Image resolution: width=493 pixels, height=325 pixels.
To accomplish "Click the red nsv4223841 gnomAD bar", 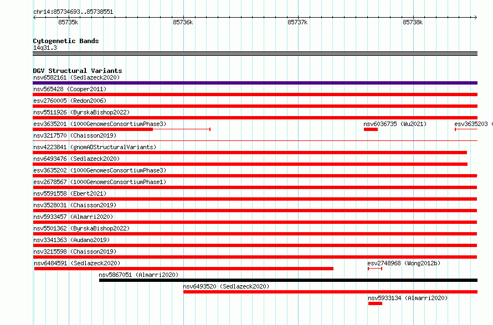I will (250, 153).
